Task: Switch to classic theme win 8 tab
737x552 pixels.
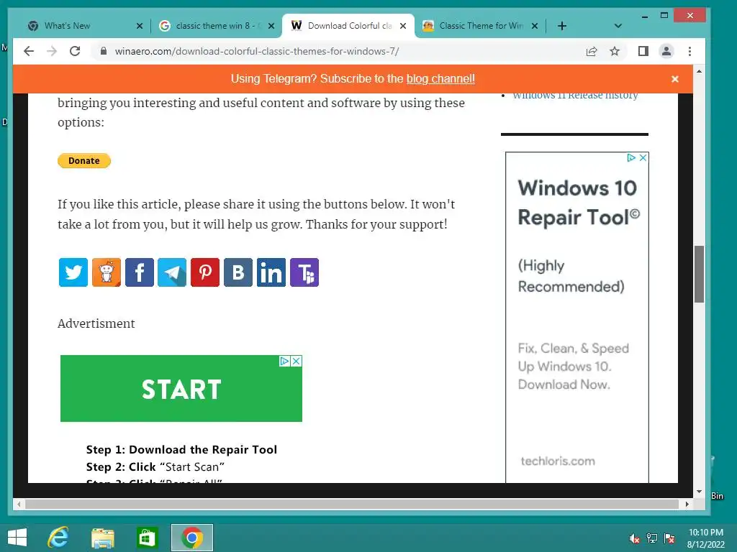Action: 215,26
